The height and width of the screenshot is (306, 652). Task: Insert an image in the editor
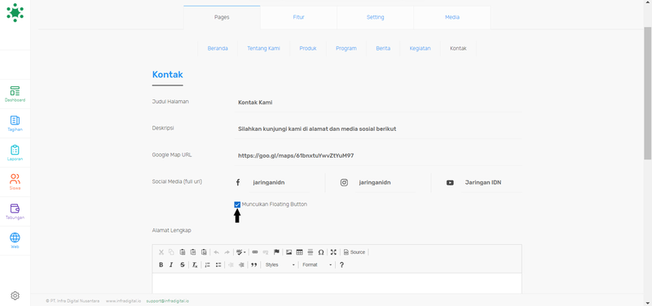coord(289,252)
